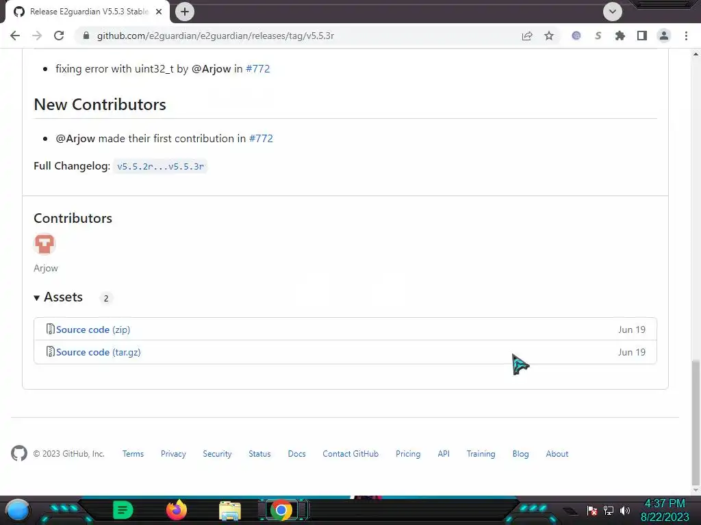Open the Pricing footer link
Image resolution: width=701 pixels, height=525 pixels.
click(x=408, y=454)
